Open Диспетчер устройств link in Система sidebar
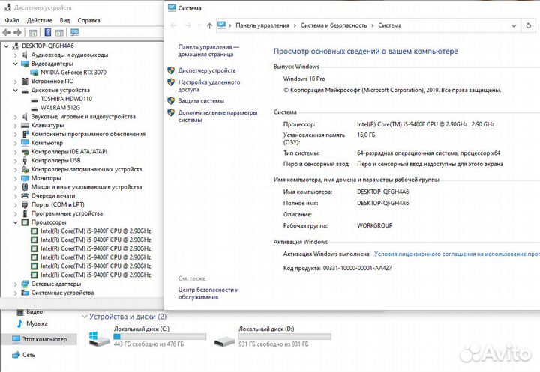The width and height of the screenshot is (540, 372). (x=207, y=70)
